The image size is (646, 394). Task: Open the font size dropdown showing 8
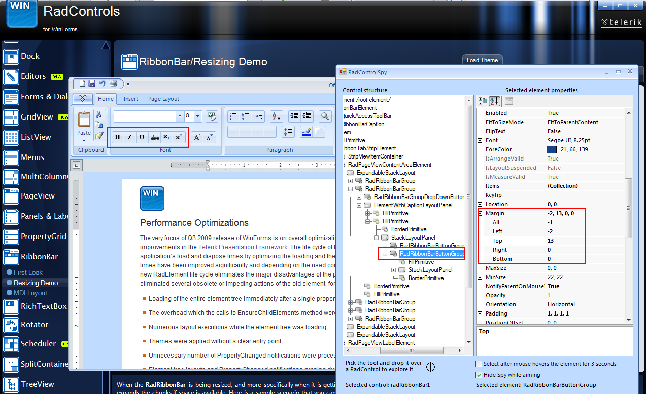(198, 116)
